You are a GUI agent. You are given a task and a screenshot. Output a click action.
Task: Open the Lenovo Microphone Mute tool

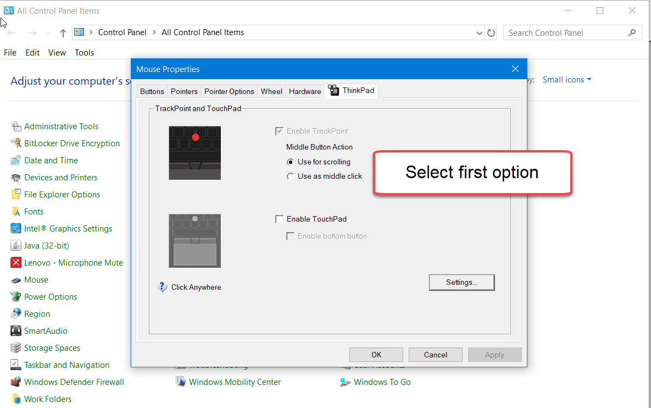[x=74, y=262]
